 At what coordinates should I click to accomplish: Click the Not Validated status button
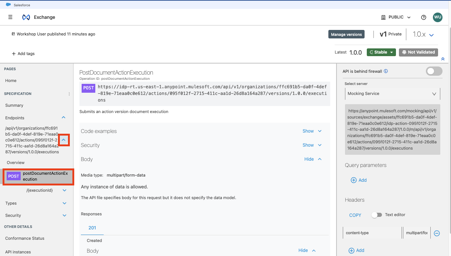click(418, 52)
